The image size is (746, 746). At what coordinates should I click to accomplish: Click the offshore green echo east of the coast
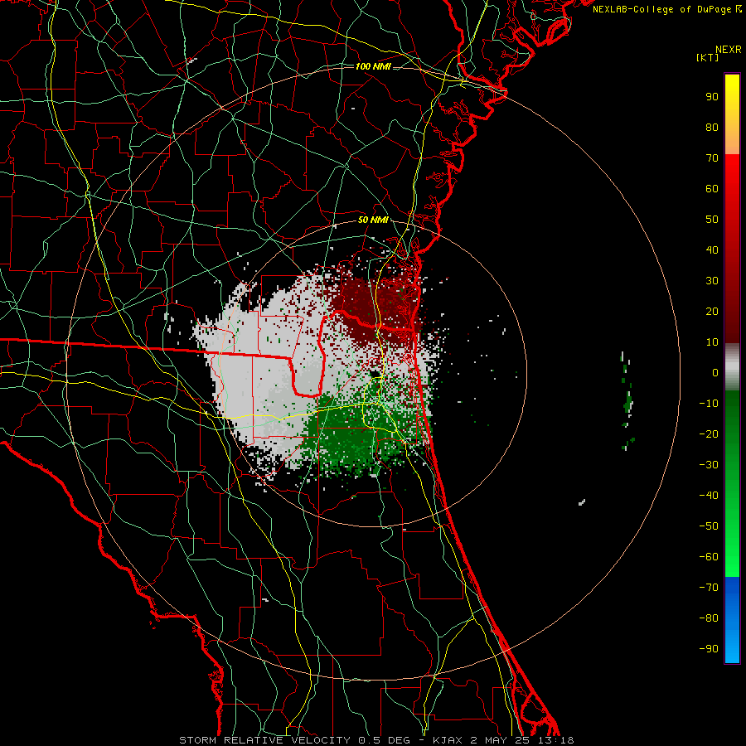pos(627,402)
